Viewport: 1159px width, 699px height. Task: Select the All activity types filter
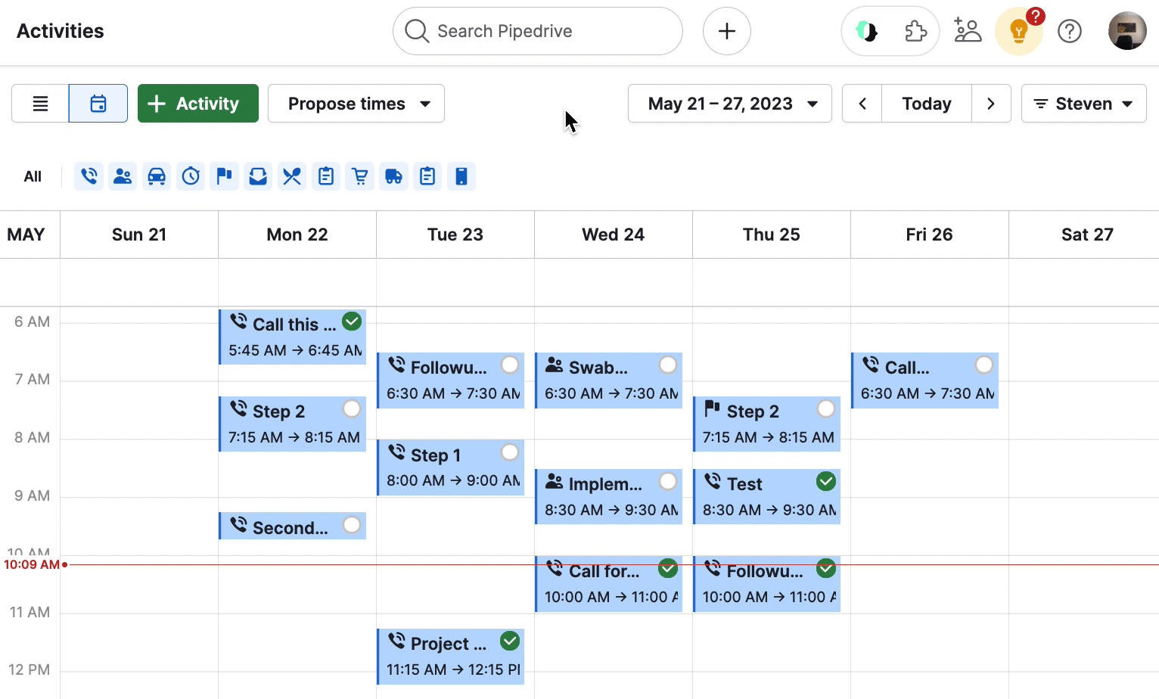click(33, 176)
